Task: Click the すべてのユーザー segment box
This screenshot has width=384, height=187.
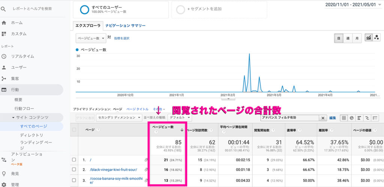Action: tap(121, 9)
